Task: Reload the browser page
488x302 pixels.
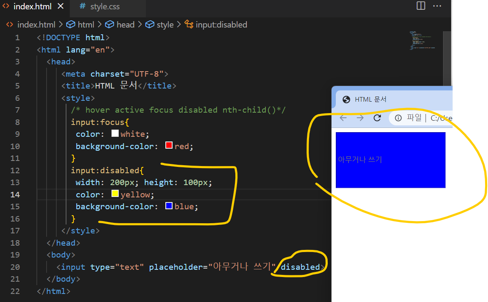Action: click(x=377, y=118)
